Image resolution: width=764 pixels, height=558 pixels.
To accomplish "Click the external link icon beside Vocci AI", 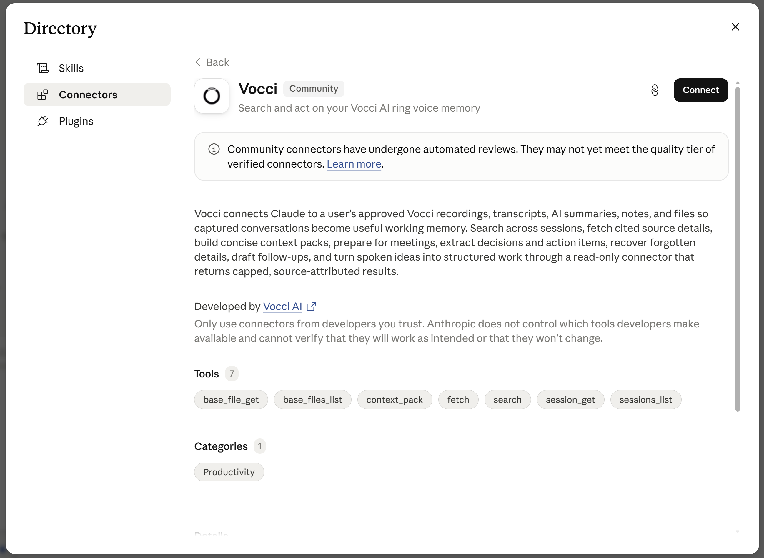I will coord(311,306).
